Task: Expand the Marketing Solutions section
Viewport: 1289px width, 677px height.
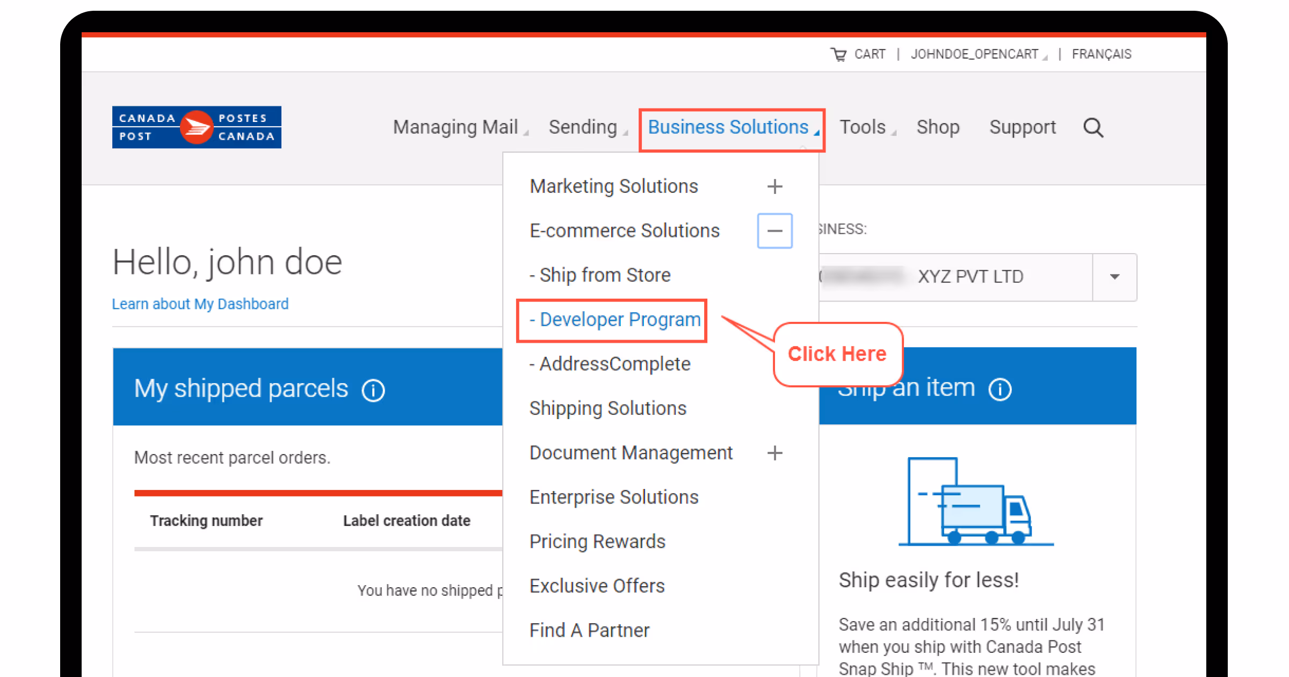Action: (775, 186)
